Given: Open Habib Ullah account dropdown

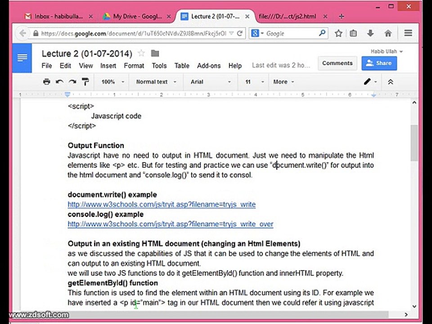Looking at the screenshot, I should [387, 51].
